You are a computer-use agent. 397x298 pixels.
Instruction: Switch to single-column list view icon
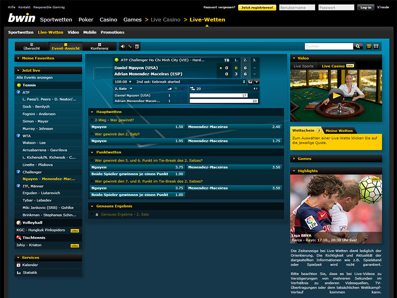point(369,46)
